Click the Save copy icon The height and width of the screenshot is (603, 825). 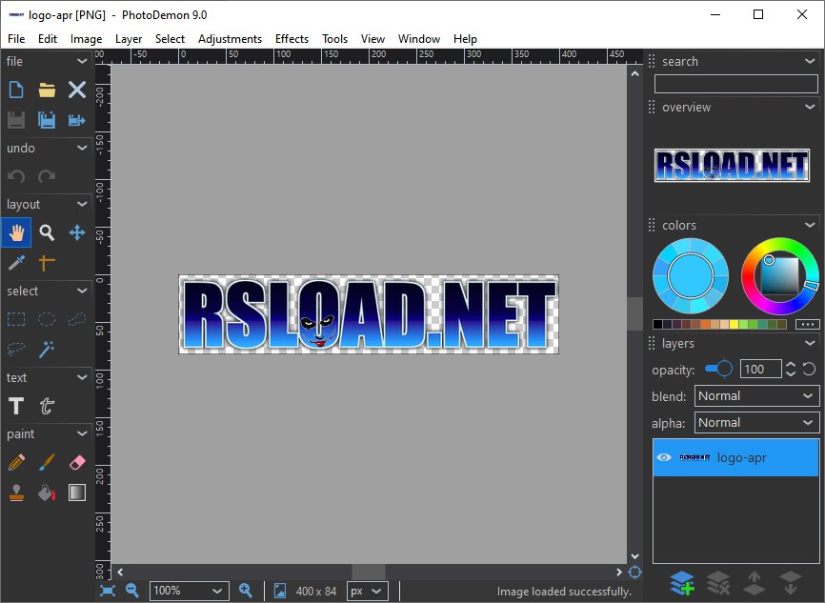47,120
